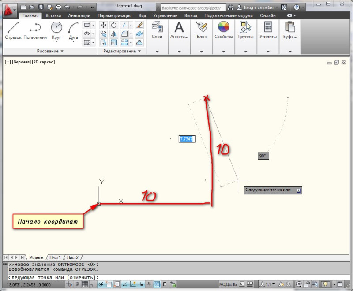Screen dimensions: 353x291
Task: Select the Дуга arc tool
Action: 73,31
